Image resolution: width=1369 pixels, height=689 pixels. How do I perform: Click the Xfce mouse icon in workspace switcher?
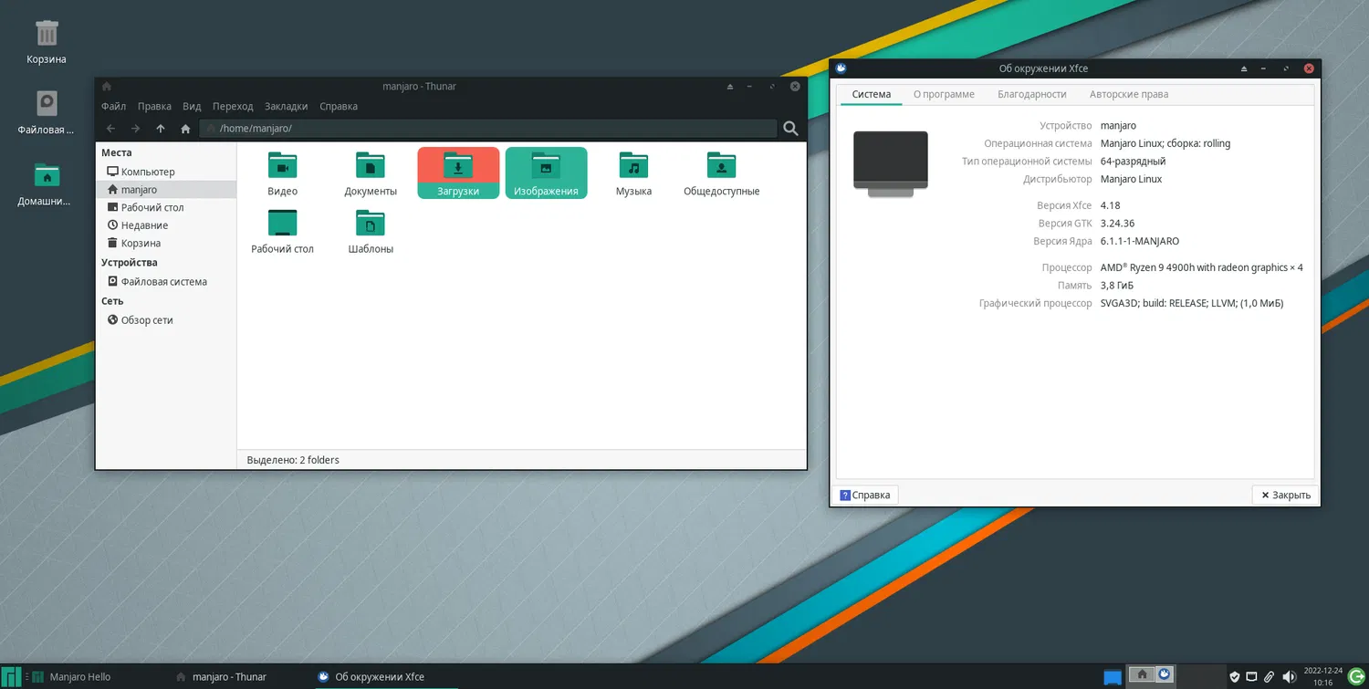(x=1164, y=674)
